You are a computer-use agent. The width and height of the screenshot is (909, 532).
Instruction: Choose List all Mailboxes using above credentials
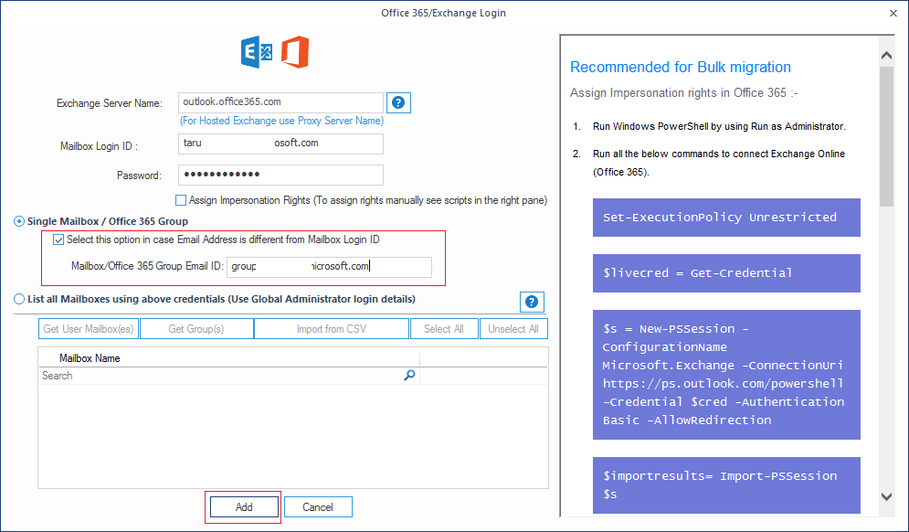click(x=19, y=299)
